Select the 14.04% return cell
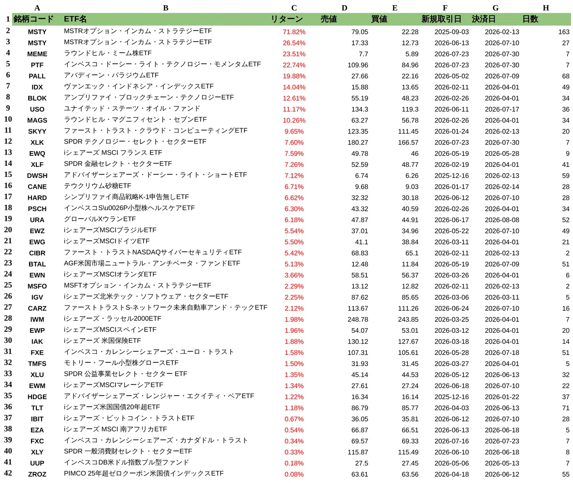Image resolution: width=573 pixels, height=483 pixels. 294,87
